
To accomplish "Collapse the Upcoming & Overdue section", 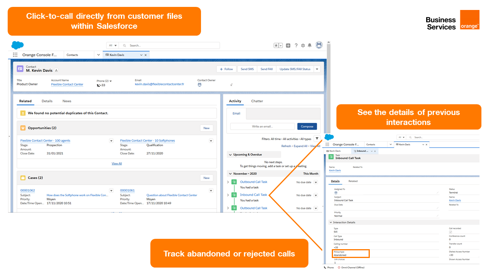I will (230, 154).
